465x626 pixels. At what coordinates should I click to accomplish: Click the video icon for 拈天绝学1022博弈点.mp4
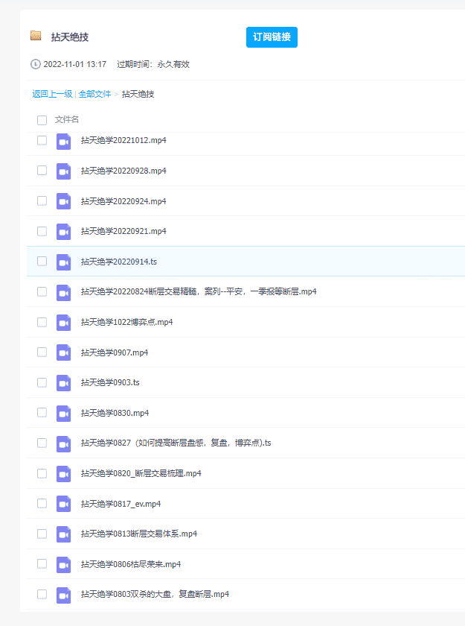pyautogui.click(x=63, y=323)
